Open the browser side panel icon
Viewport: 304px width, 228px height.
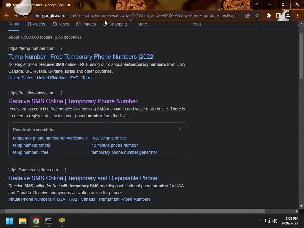pos(278,15)
